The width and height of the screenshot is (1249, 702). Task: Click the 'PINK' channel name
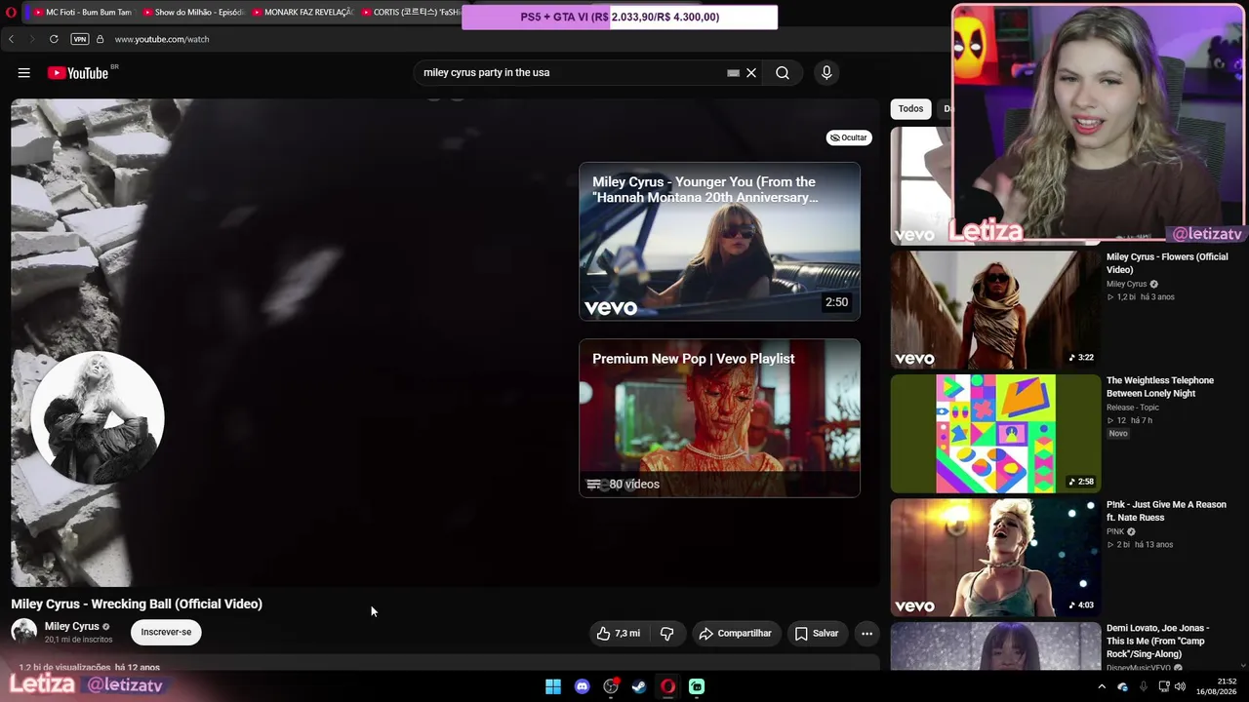coord(1115,531)
